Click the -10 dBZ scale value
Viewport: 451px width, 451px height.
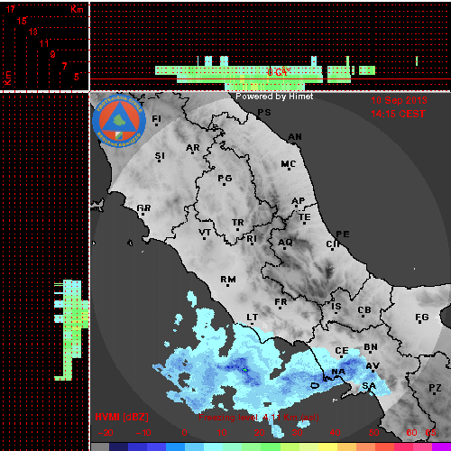tap(143, 433)
